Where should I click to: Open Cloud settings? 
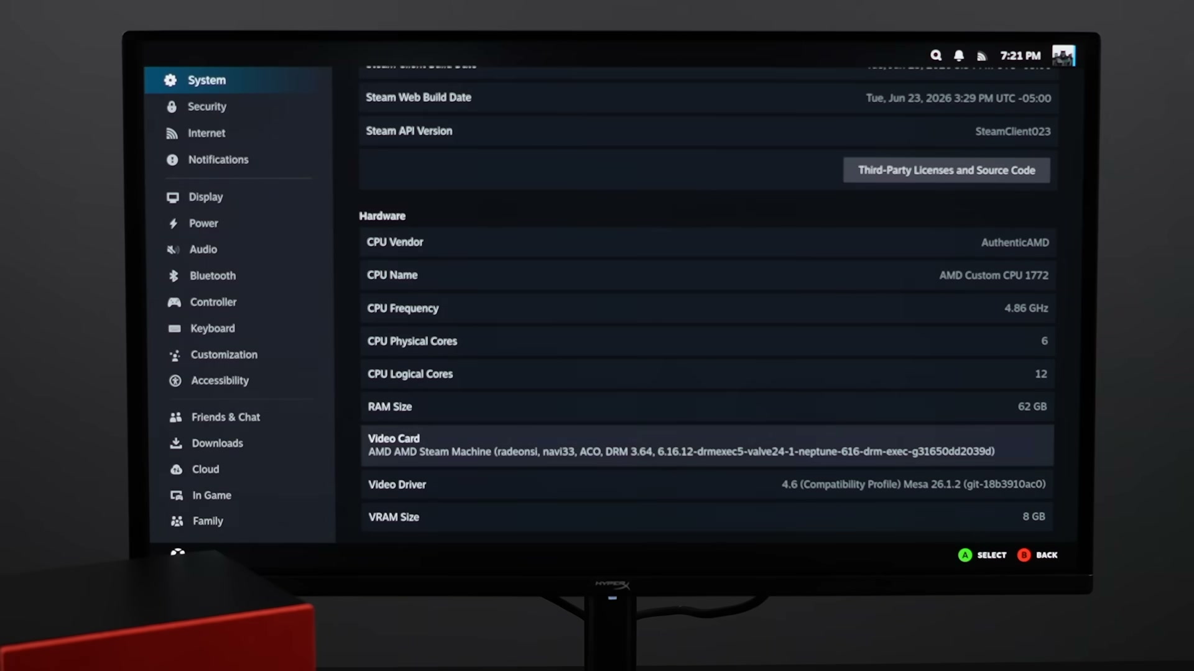(x=243, y=470)
